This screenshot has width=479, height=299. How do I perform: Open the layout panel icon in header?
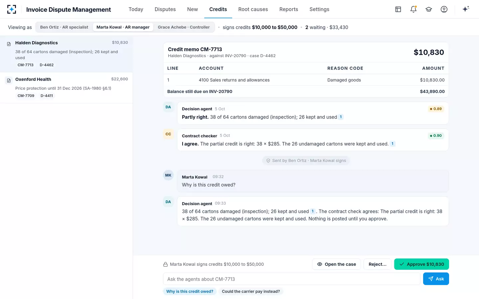click(x=398, y=9)
